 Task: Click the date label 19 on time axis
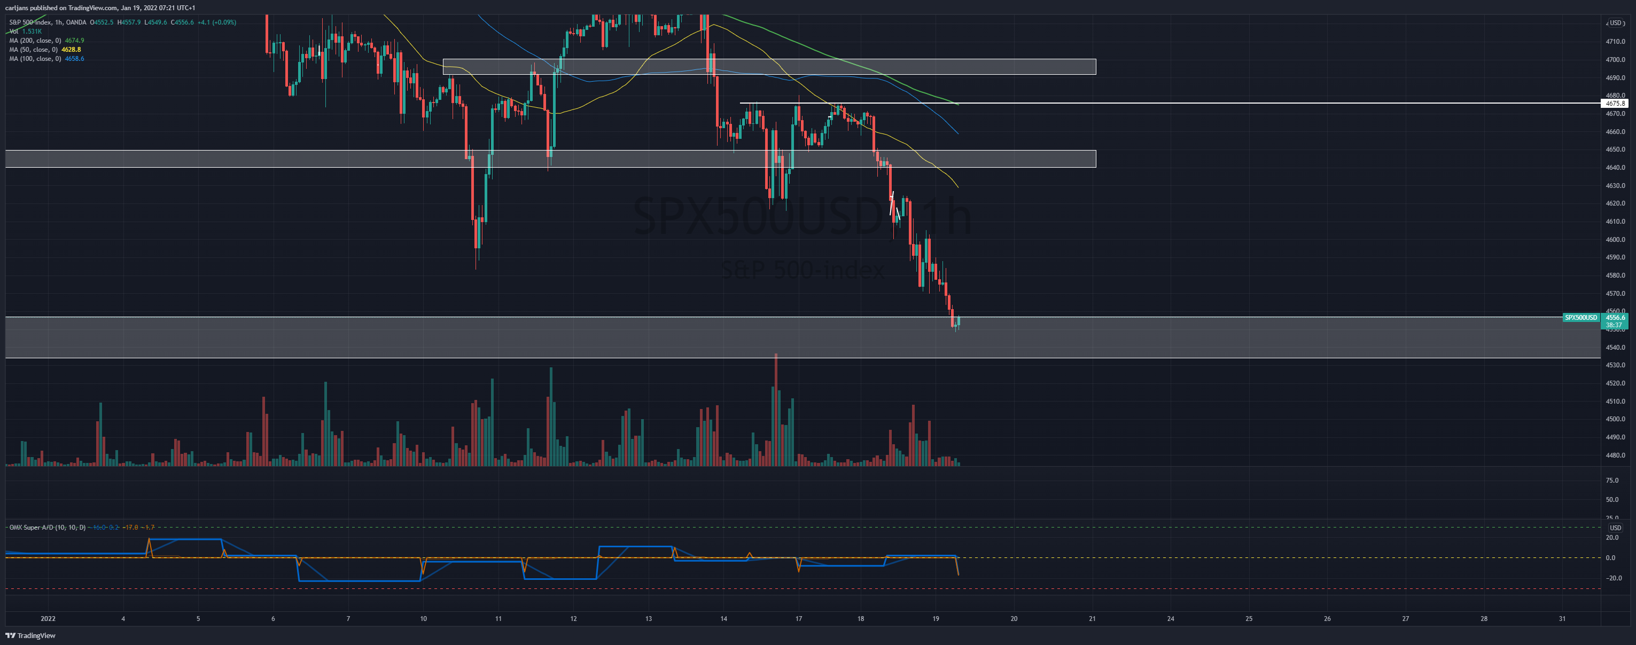click(936, 618)
